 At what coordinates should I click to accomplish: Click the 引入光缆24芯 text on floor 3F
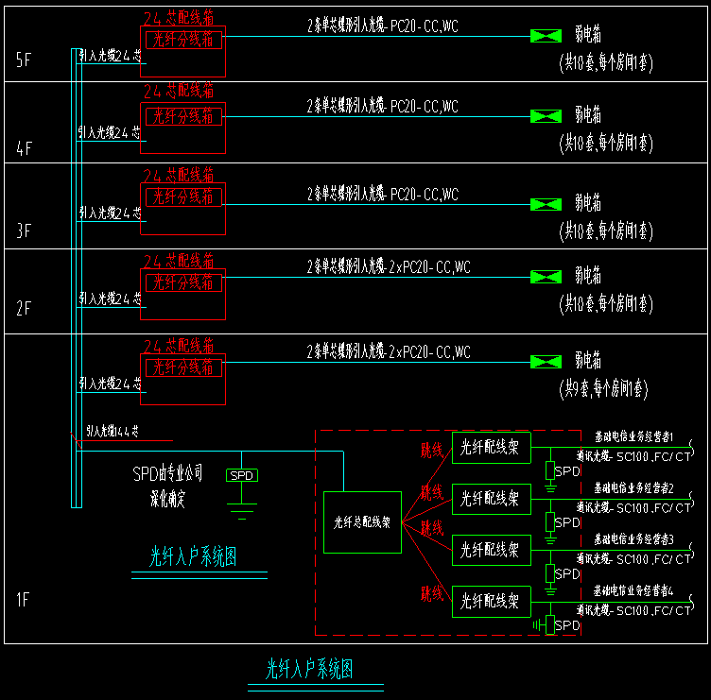[x=111, y=213]
